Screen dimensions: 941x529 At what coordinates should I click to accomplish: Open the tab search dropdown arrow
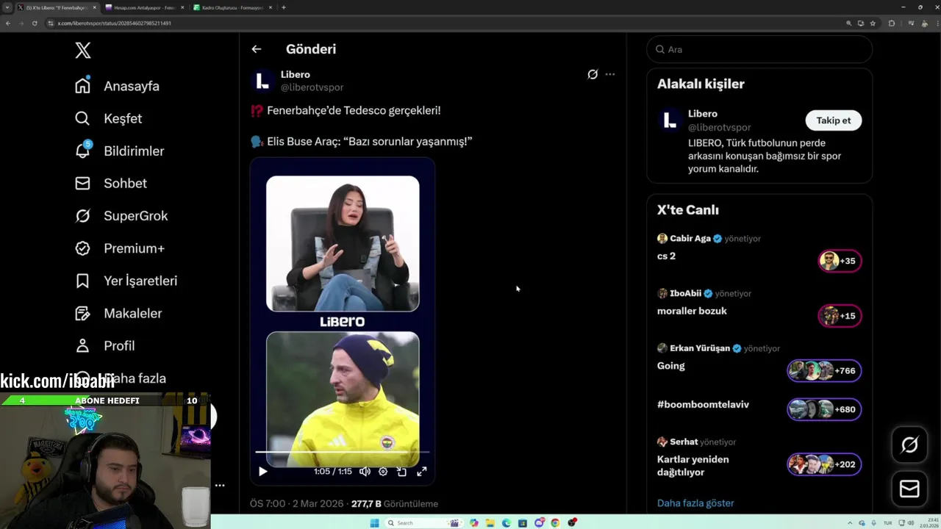(x=7, y=7)
